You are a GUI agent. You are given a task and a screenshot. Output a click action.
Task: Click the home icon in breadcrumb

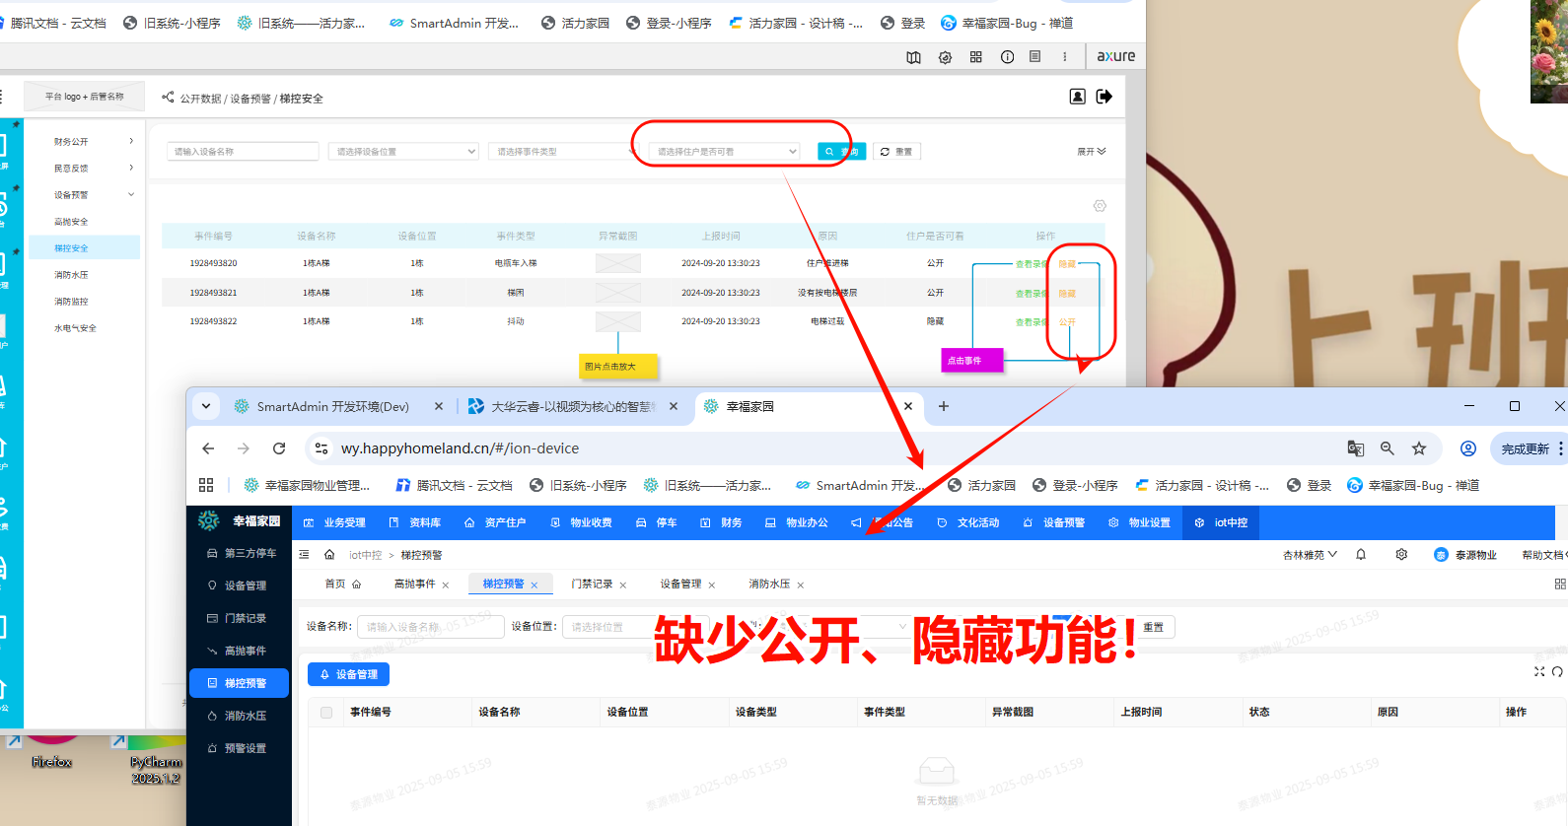pyautogui.click(x=329, y=555)
